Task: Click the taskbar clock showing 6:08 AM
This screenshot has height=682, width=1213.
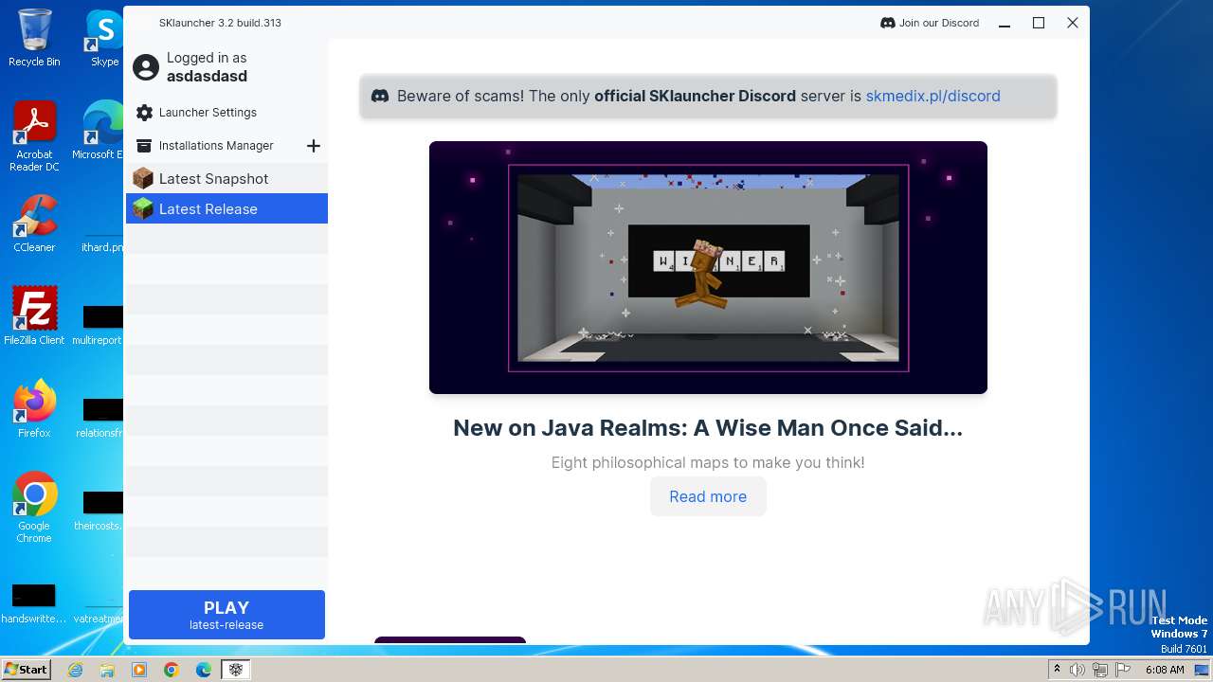Action: (x=1165, y=670)
